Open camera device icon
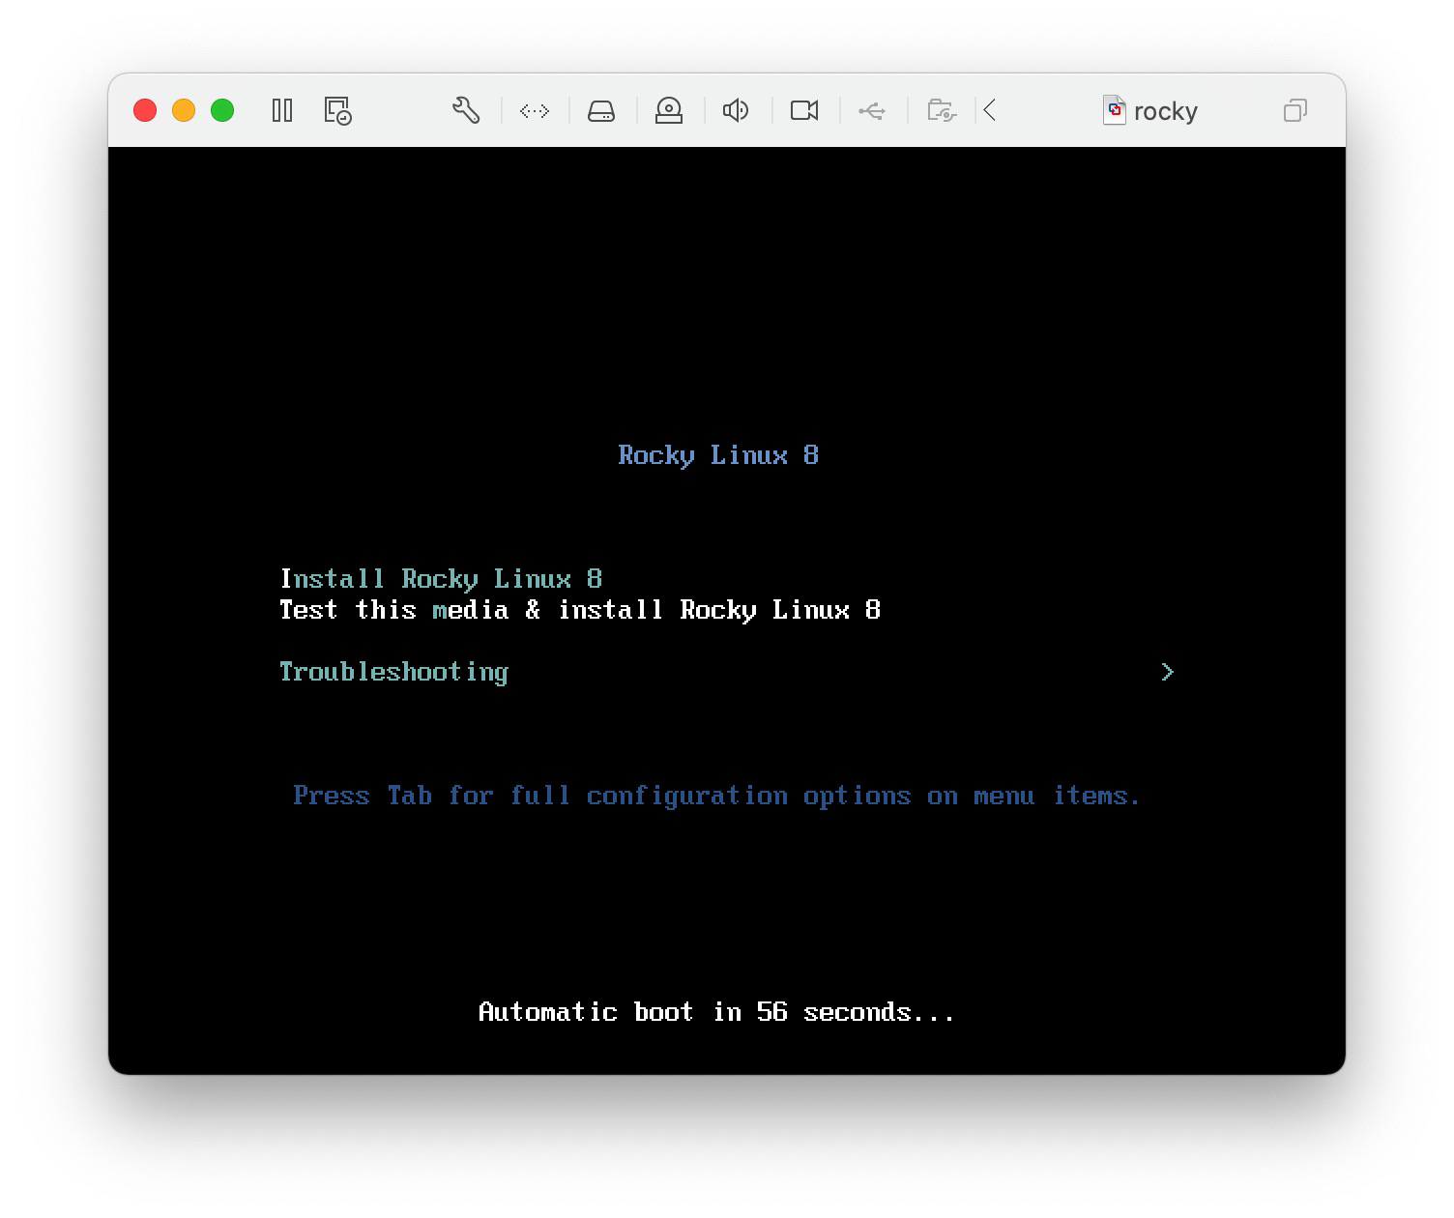The width and height of the screenshot is (1454, 1218). 804,111
